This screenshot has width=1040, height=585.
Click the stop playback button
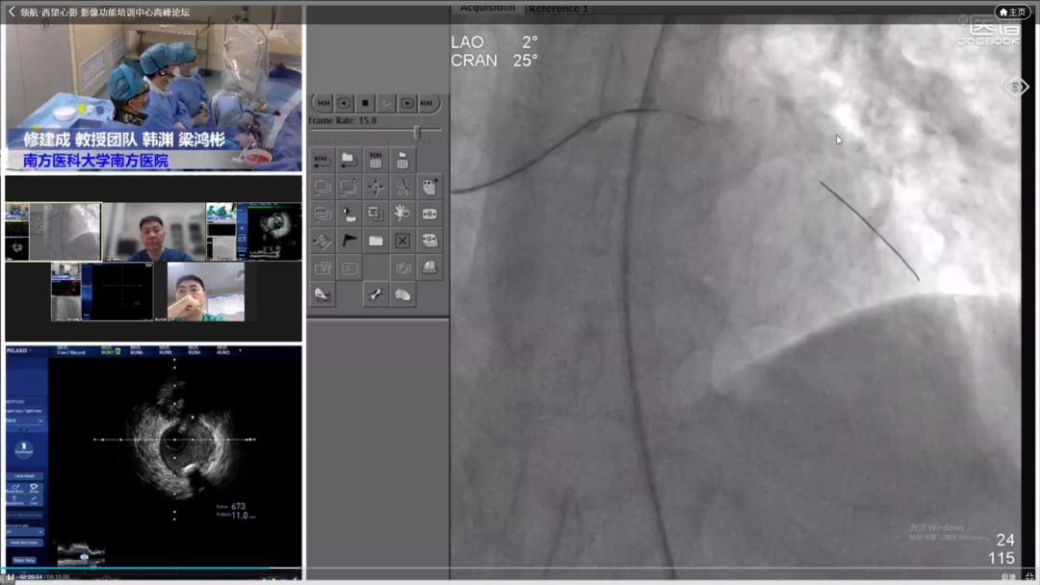tap(365, 103)
